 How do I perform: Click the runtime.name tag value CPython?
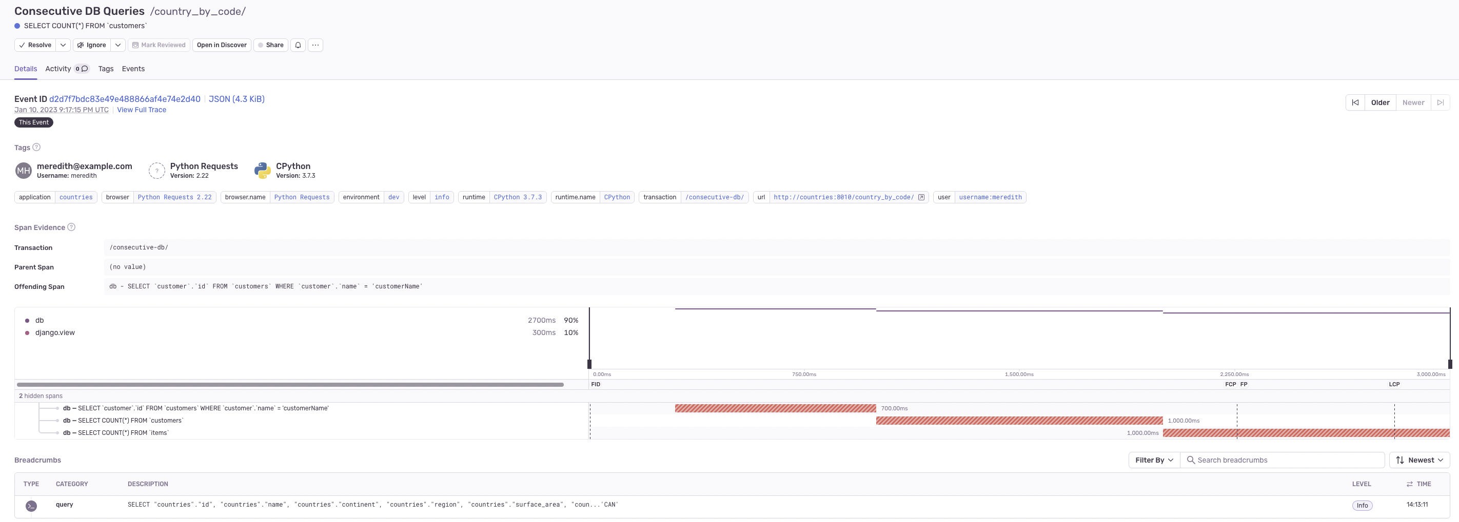pyautogui.click(x=617, y=197)
